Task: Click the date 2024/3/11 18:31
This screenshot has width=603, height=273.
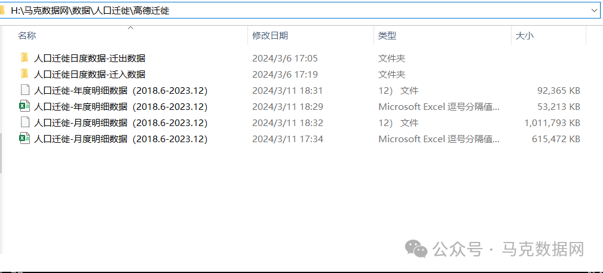Action: click(287, 91)
